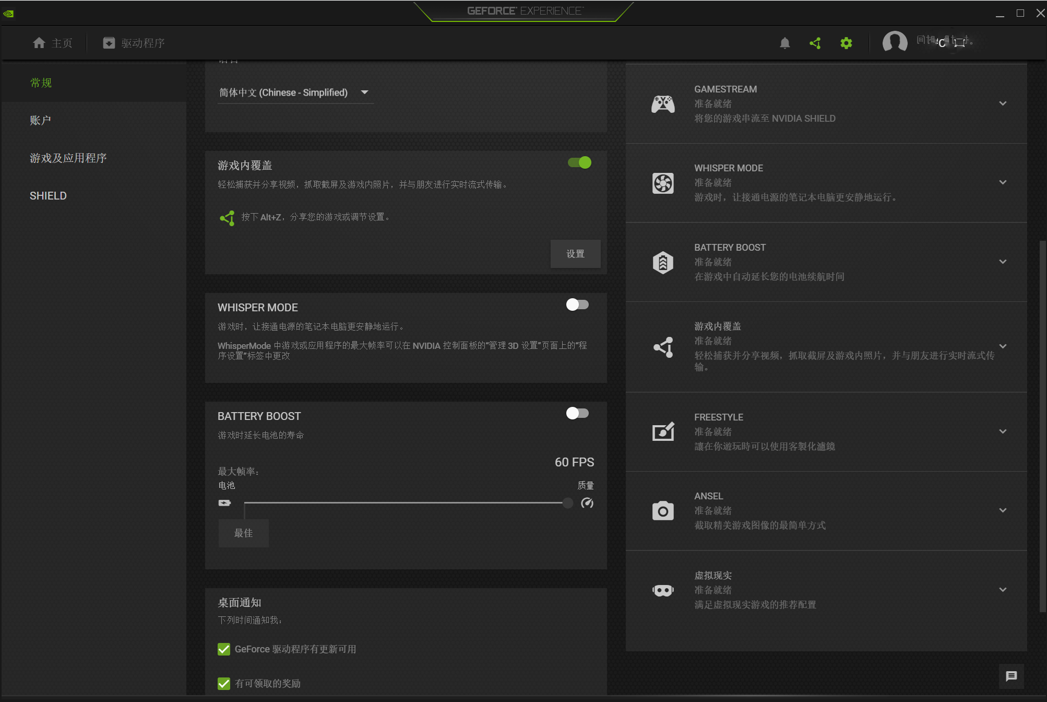Click 将您的游戏串流至 NVIDIA SHIELD description
The width and height of the screenshot is (1047, 702).
765,119
